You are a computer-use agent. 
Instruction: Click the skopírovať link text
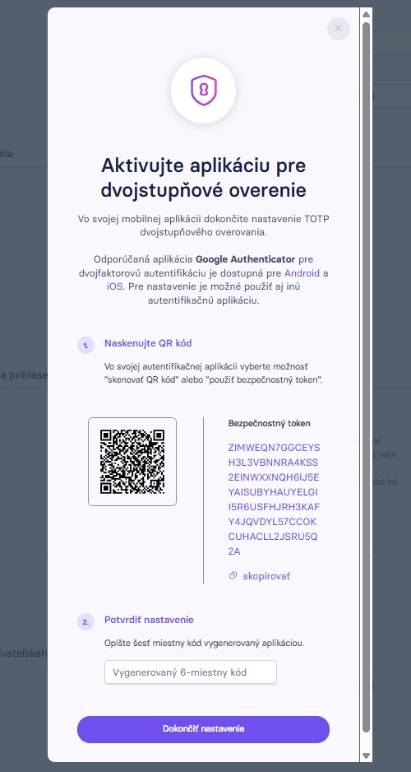click(x=266, y=575)
